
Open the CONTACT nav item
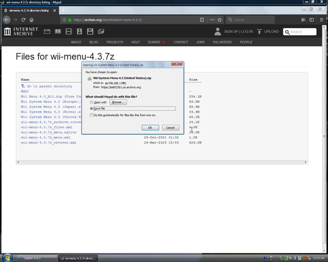[181, 42]
